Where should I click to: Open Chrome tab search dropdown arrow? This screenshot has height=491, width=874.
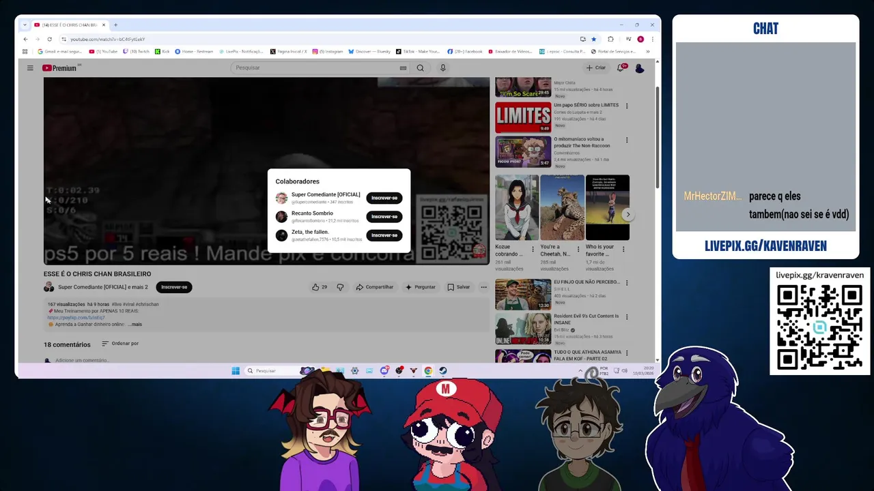tap(25, 25)
